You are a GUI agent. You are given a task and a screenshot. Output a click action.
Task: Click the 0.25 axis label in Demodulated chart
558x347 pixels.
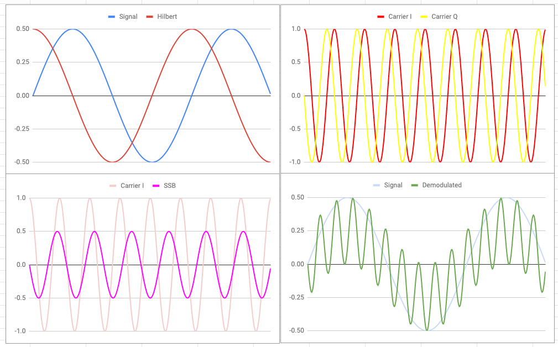click(298, 230)
